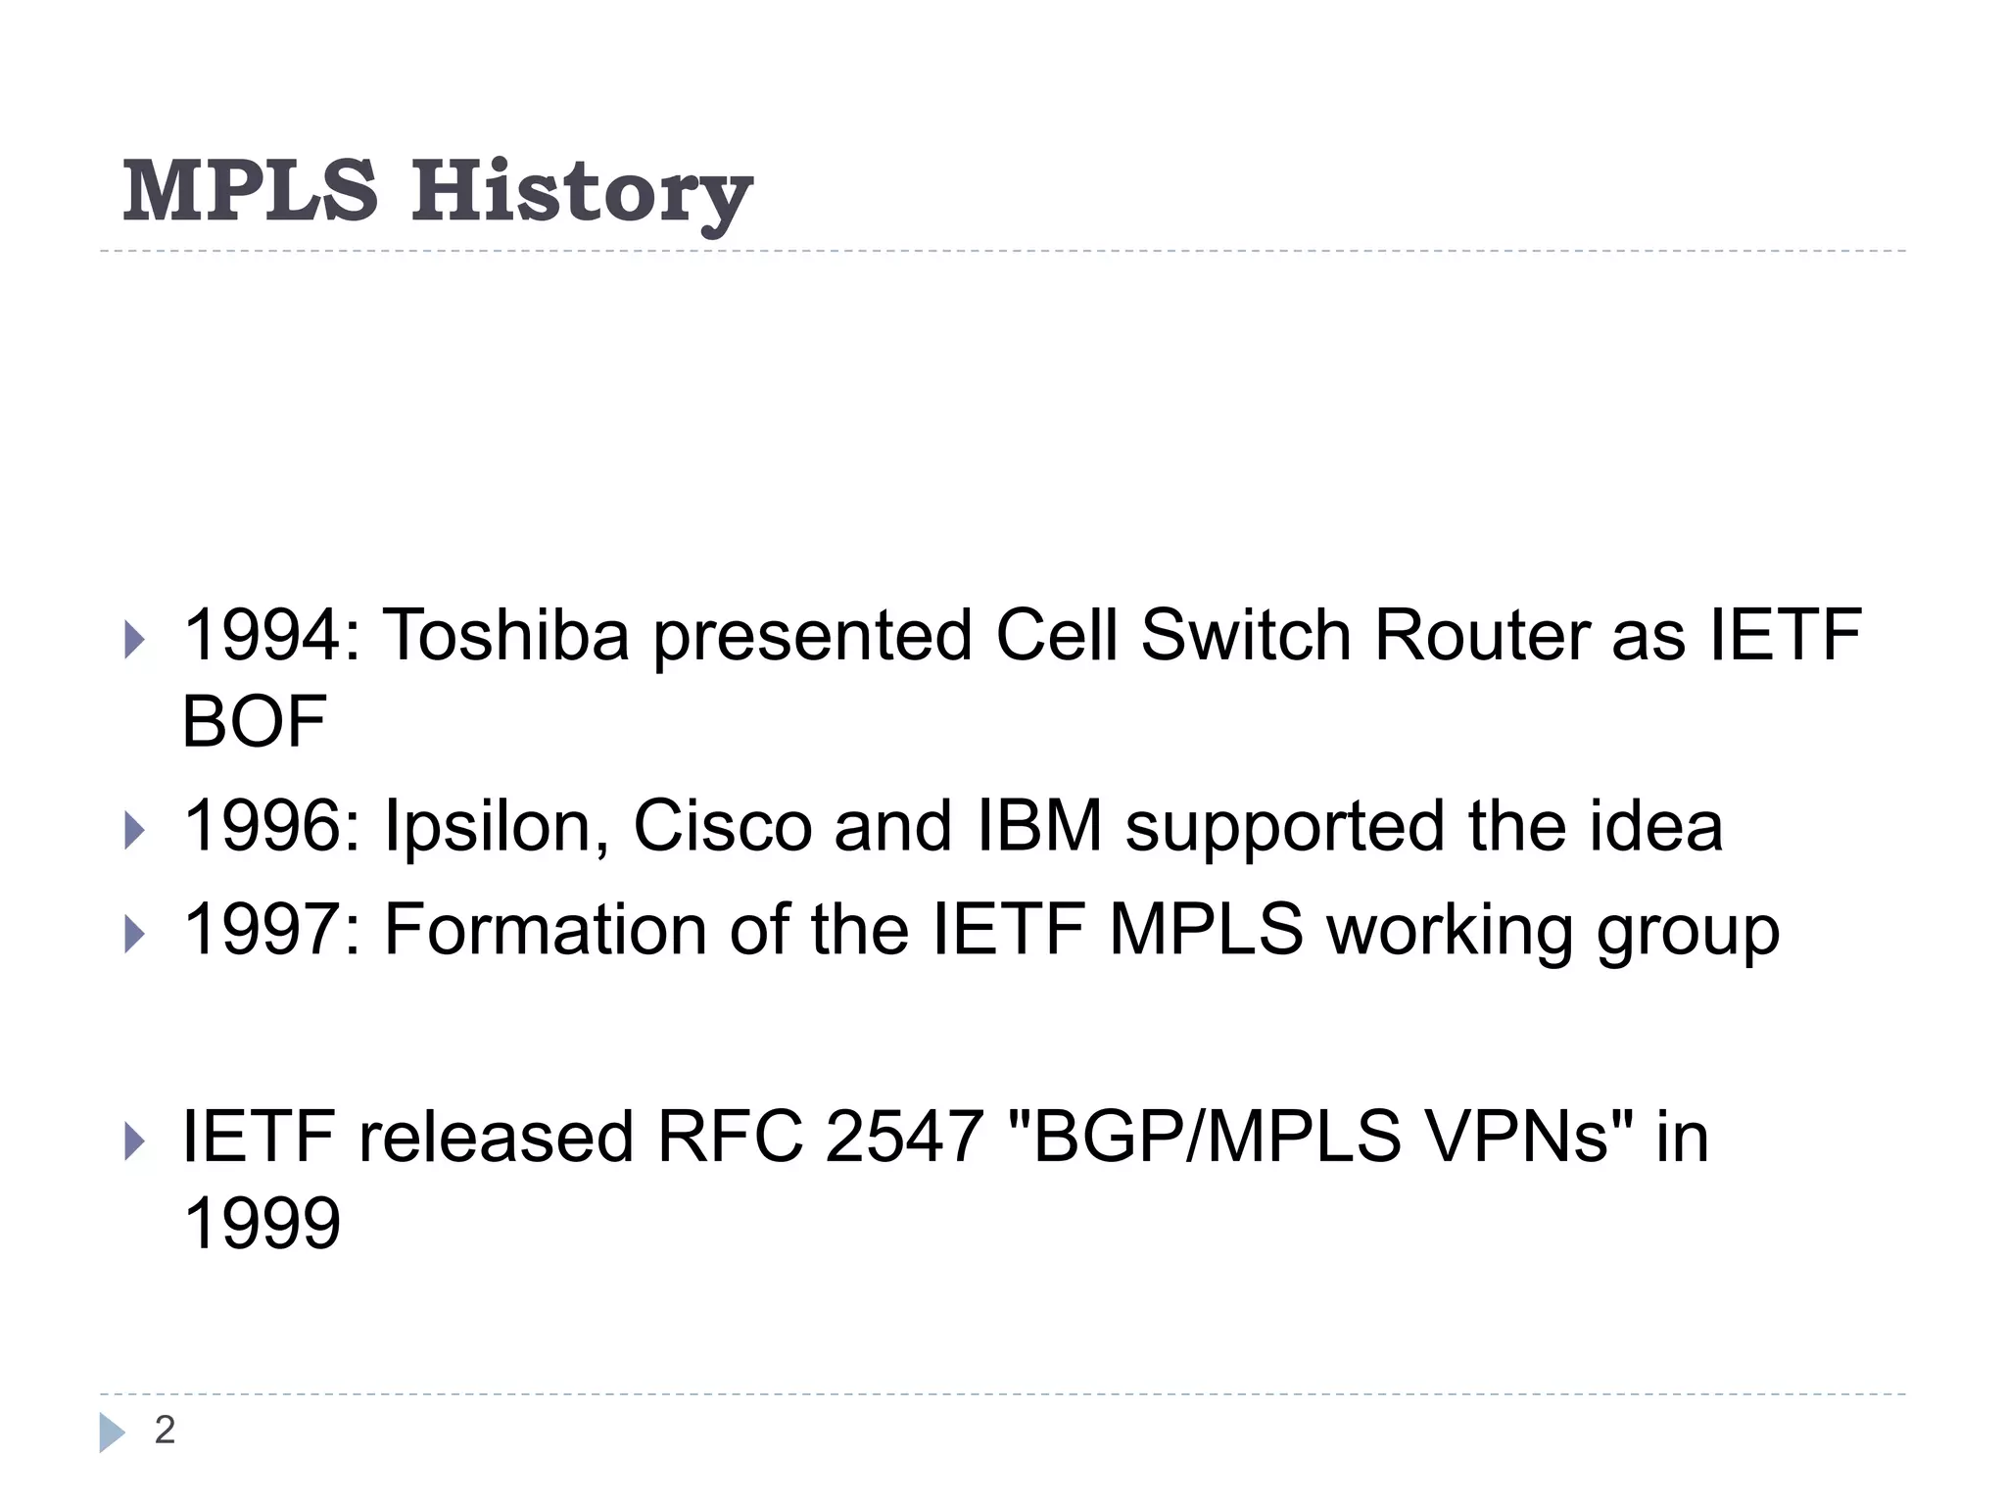Click the year 1999 on the last line
This screenshot has width=2006, height=1505.
262,1223
